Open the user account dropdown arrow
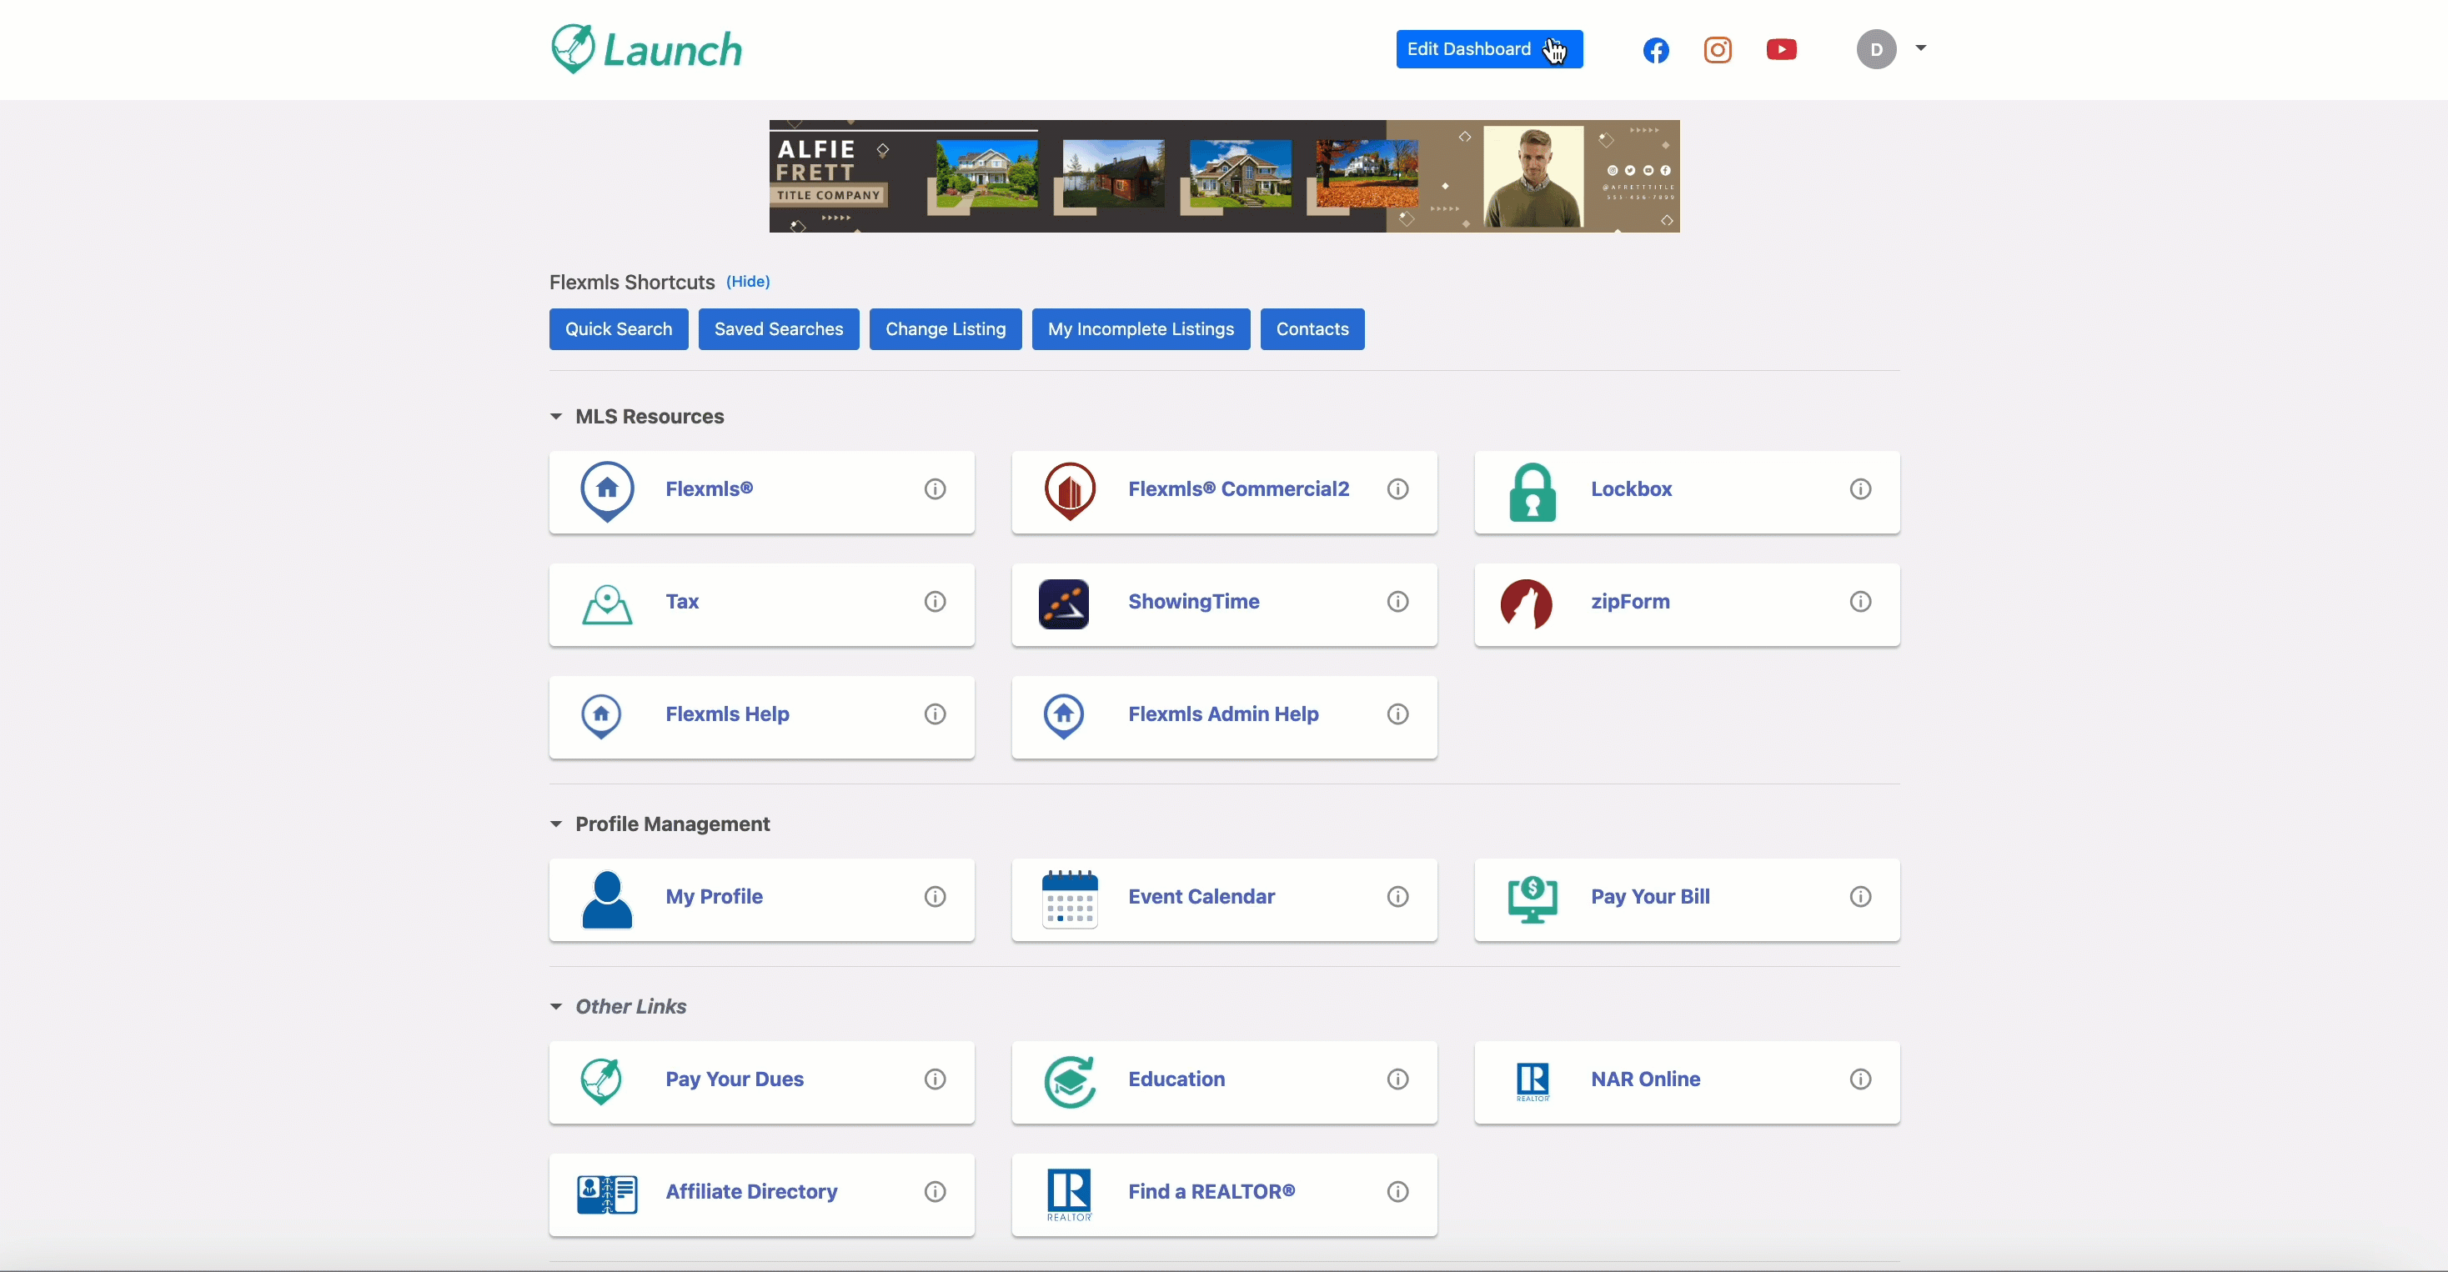The image size is (2448, 1272). click(1919, 48)
